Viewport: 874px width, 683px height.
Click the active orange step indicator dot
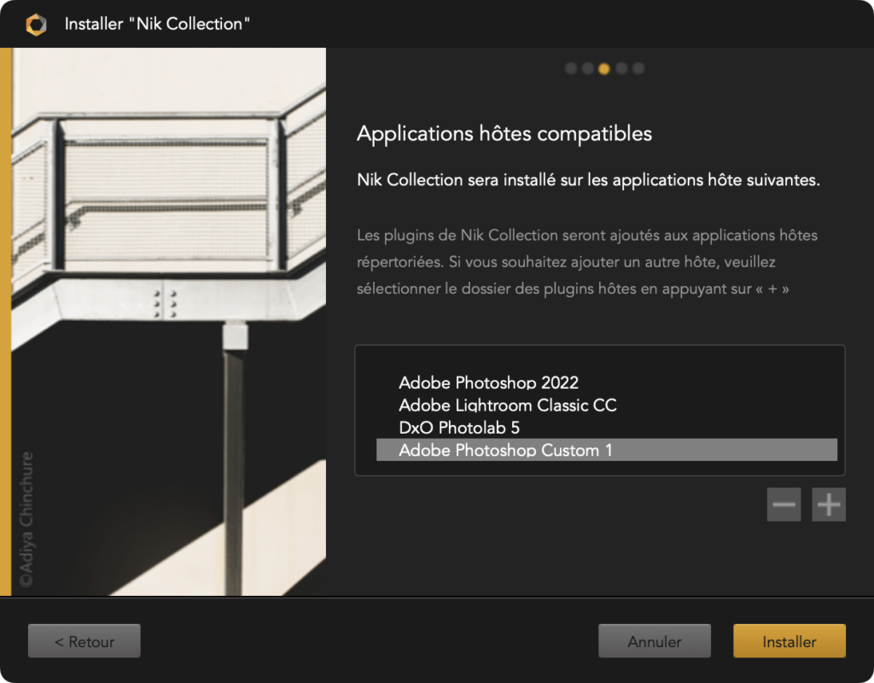[604, 68]
